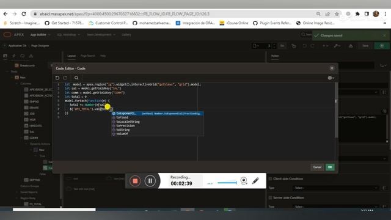Open Code Editor settings gear dropdown
391x220 pixels.
pos(331,78)
